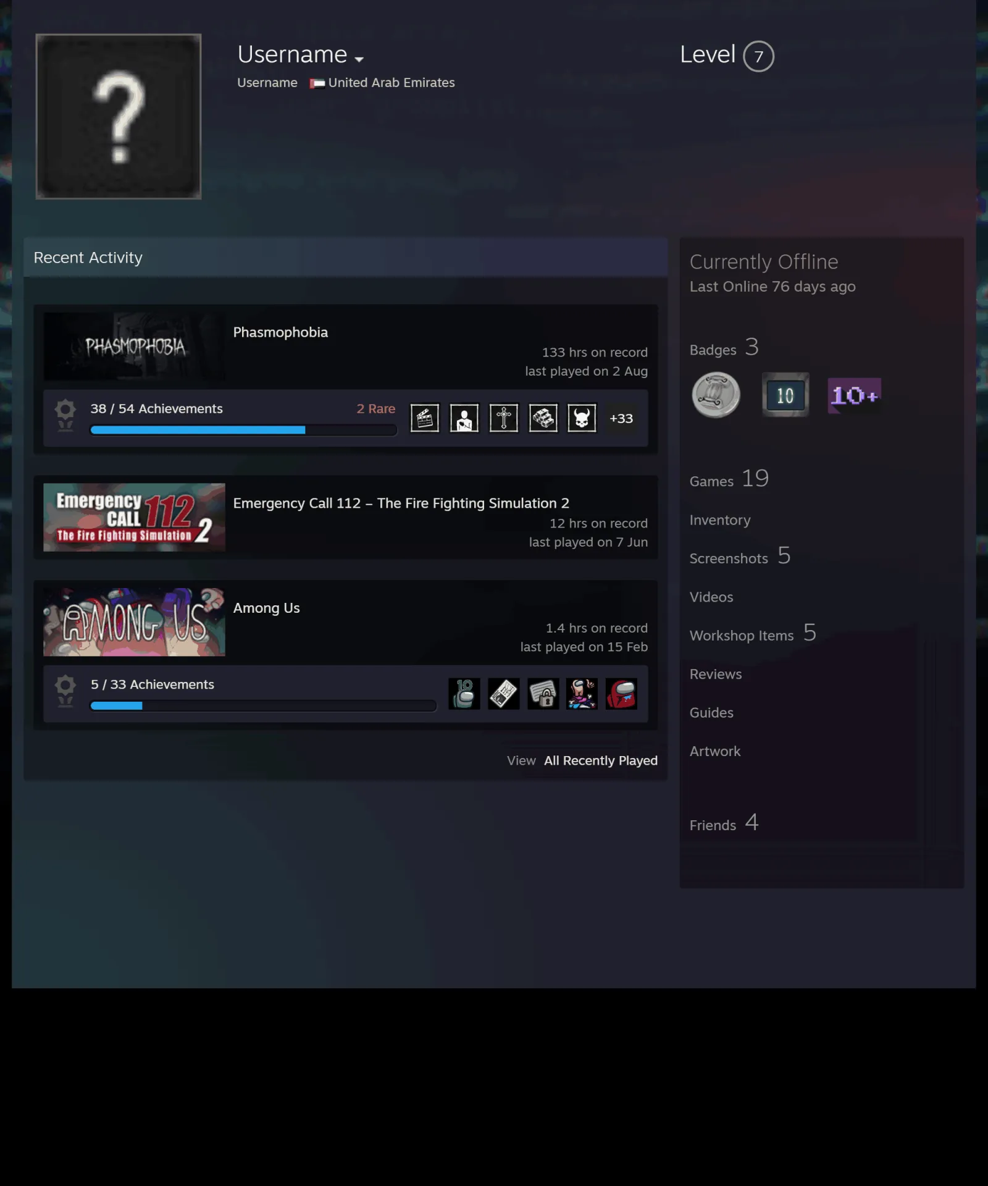
Task: Open the Inventory link
Action: (720, 520)
